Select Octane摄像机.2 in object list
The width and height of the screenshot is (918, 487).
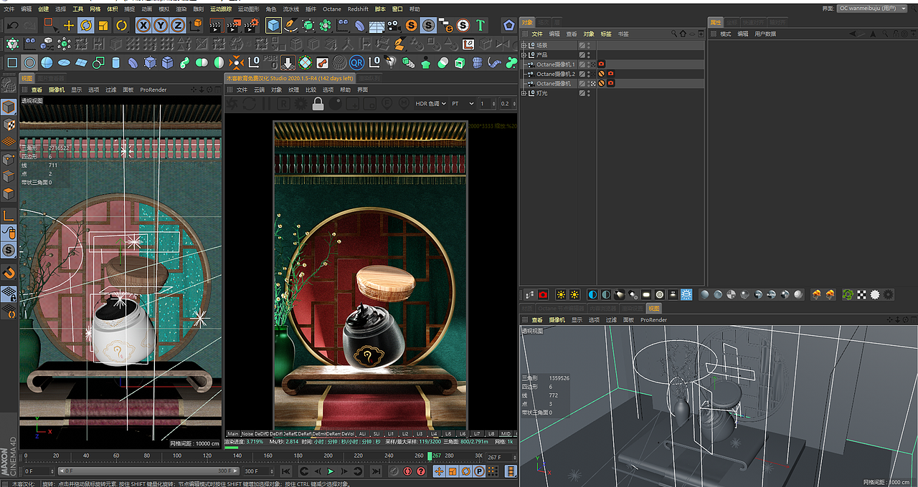point(555,74)
